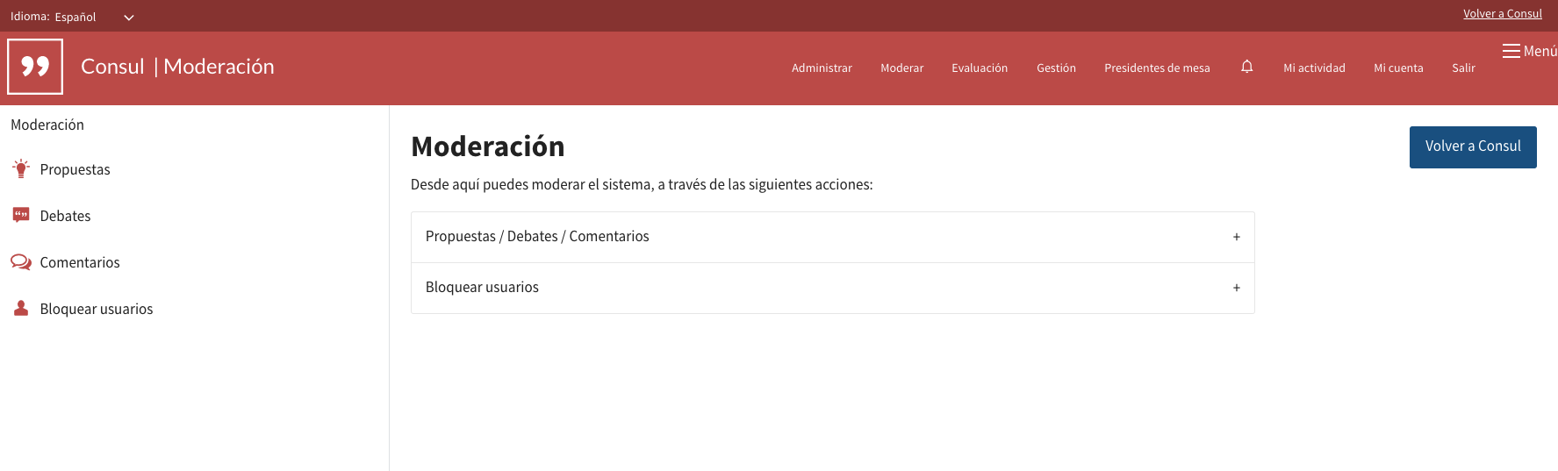Go to Administrar in top navigation

pyautogui.click(x=822, y=68)
